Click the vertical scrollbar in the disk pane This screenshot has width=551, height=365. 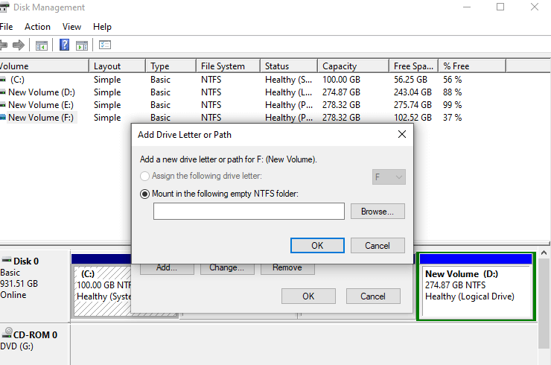tap(544, 304)
